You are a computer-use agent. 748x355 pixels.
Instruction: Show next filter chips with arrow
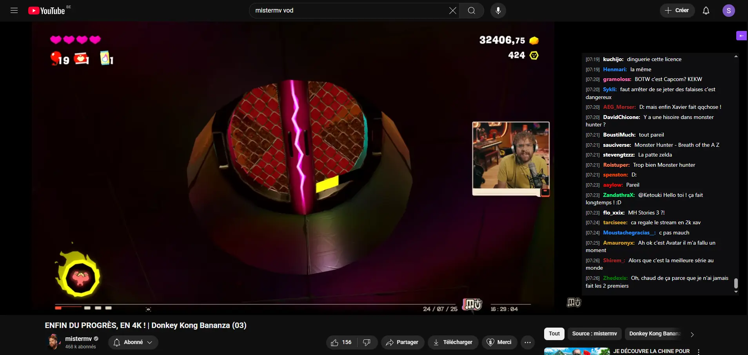click(692, 334)
